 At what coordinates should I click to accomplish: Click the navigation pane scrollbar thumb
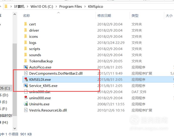(15, 79)
